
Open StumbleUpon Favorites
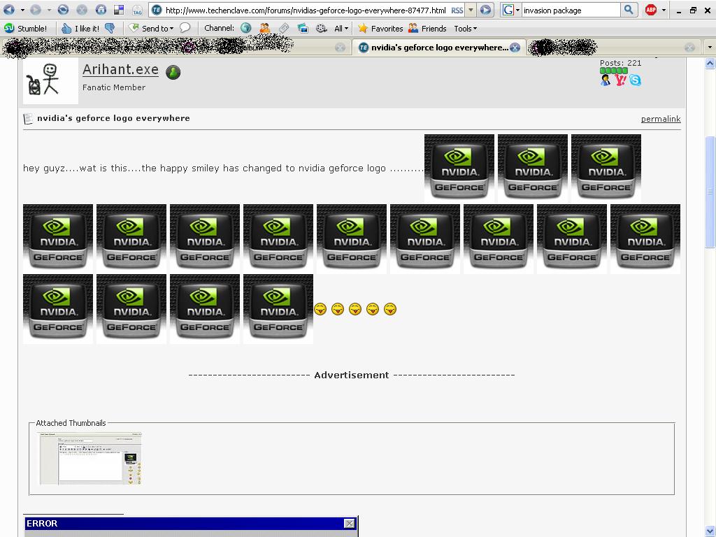click(x=380, y=28)
